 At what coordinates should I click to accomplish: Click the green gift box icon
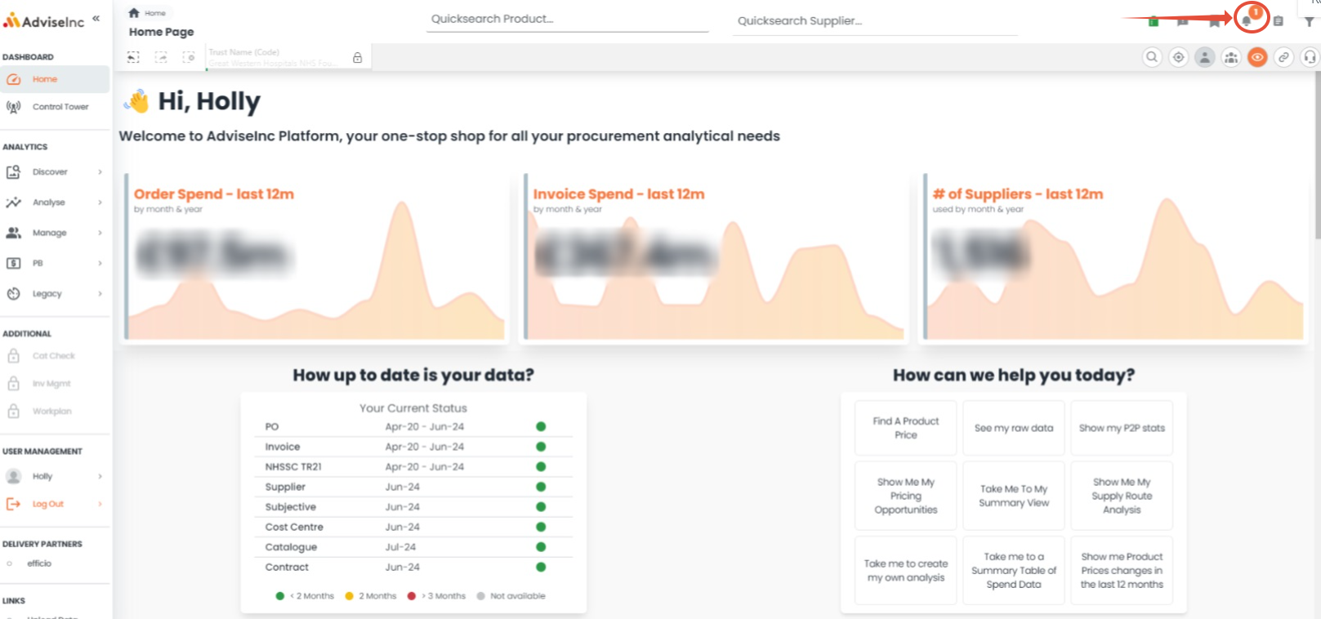(1154, 21)
